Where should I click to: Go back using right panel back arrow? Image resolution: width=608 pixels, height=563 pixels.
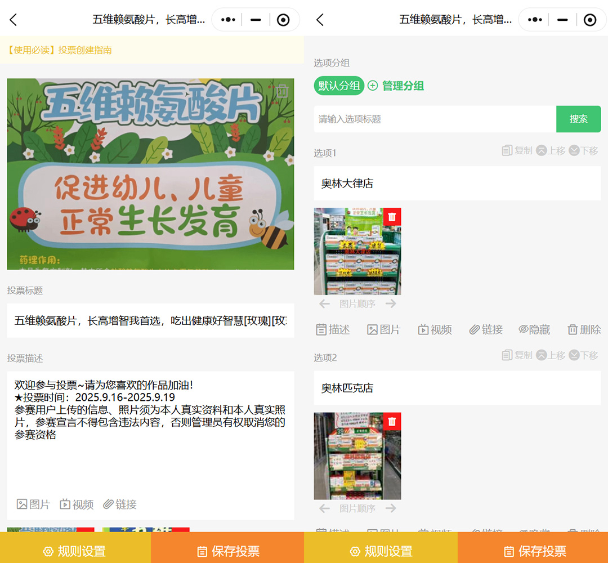coord(320,20)
